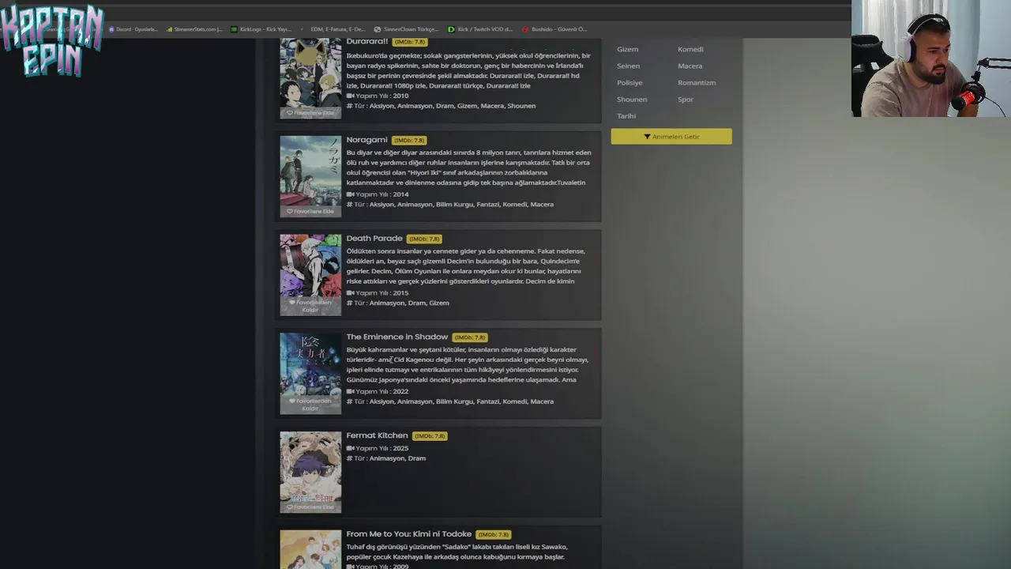Select the Shounen genre filter
1011x569 pixels.
(632, 99)
